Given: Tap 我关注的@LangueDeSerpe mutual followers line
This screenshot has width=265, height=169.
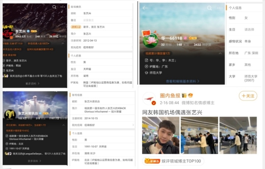Looking at the screenshot, I should [x=35, y=154].
